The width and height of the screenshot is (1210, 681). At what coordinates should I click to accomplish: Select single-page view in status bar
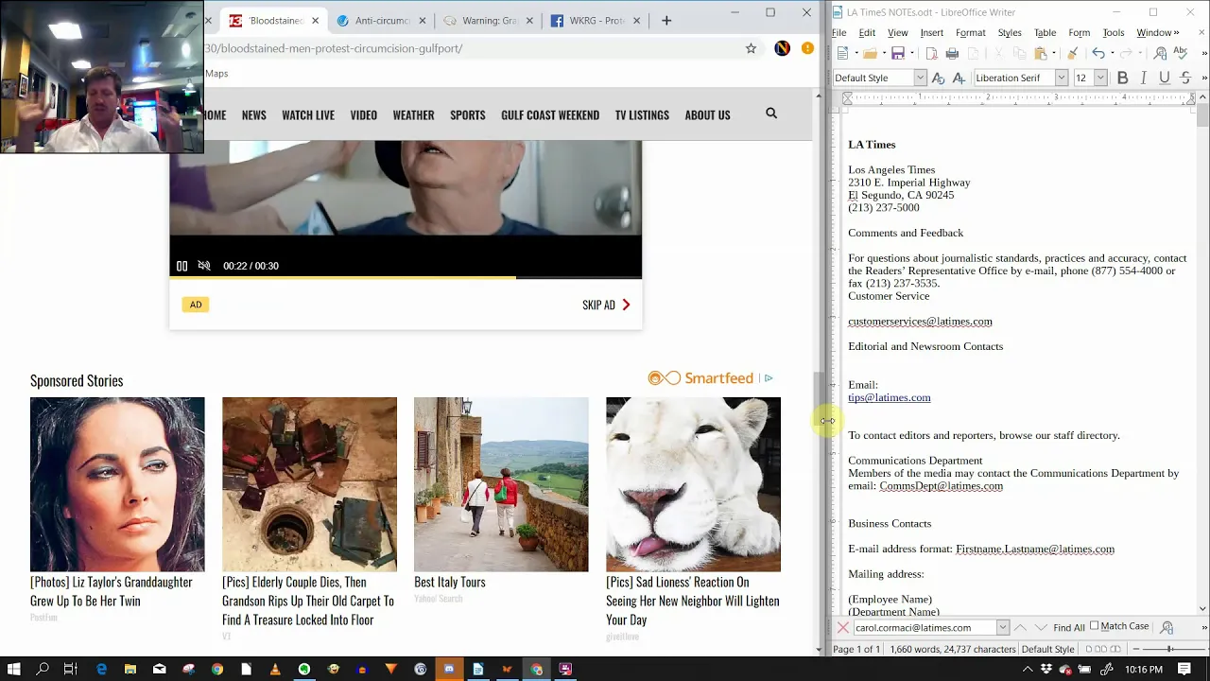[1089, 649]
